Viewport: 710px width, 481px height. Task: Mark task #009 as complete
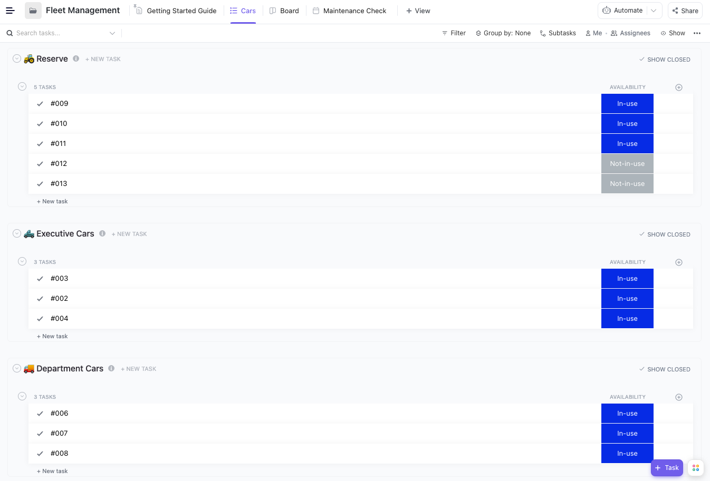40,104
